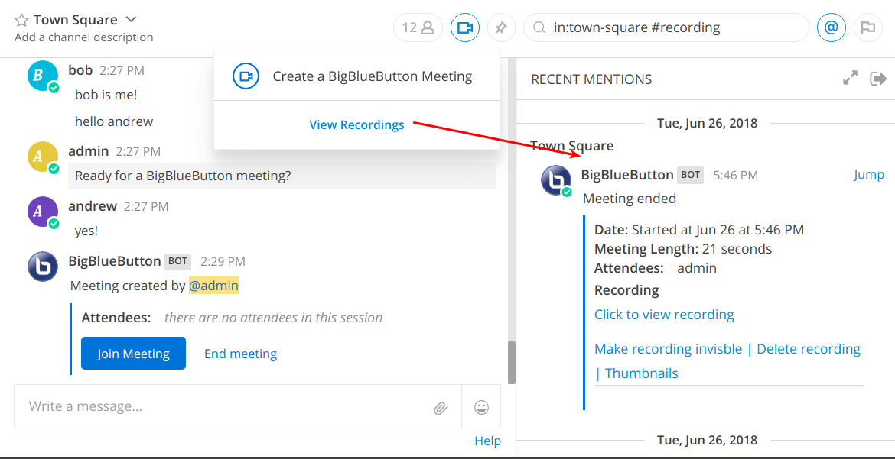Open flagged posts
The width and height of the screenshot is (895, 459).
pyautogui.click(x=867, y=27)
